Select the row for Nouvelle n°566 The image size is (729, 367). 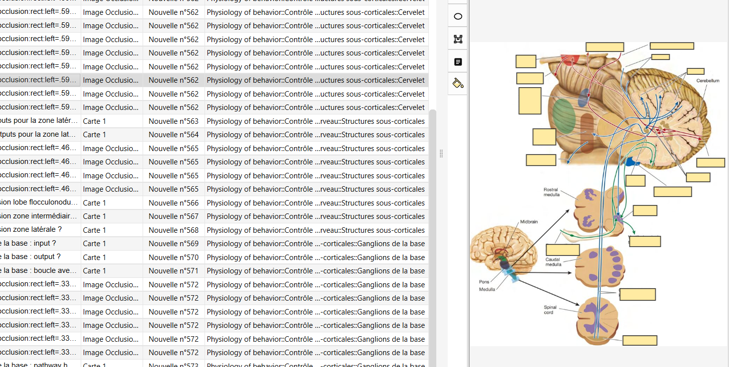pos(173,203)
